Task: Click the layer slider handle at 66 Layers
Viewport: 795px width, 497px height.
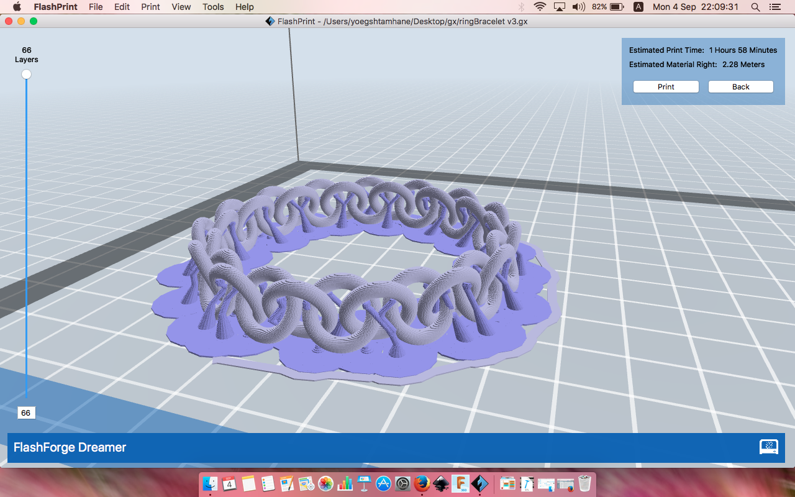Action: point(26,75)
